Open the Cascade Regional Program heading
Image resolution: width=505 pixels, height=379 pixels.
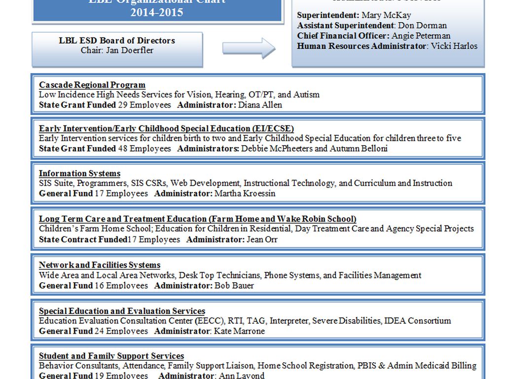pos(92,85)
